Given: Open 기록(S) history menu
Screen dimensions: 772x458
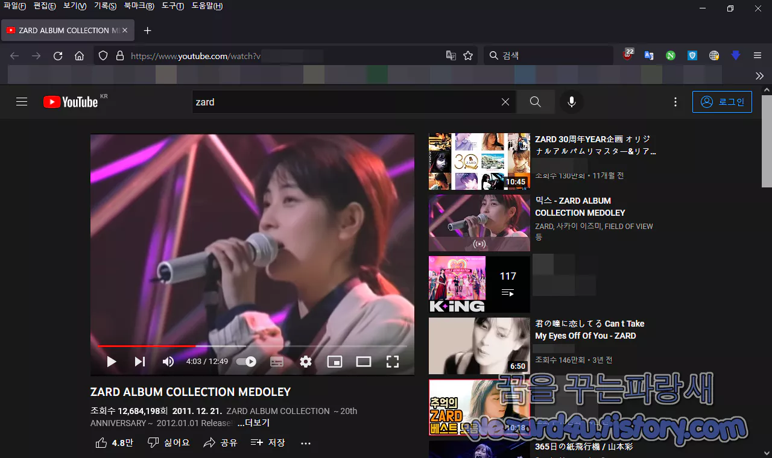Looking at the screenshot, I should click(105, 6).
